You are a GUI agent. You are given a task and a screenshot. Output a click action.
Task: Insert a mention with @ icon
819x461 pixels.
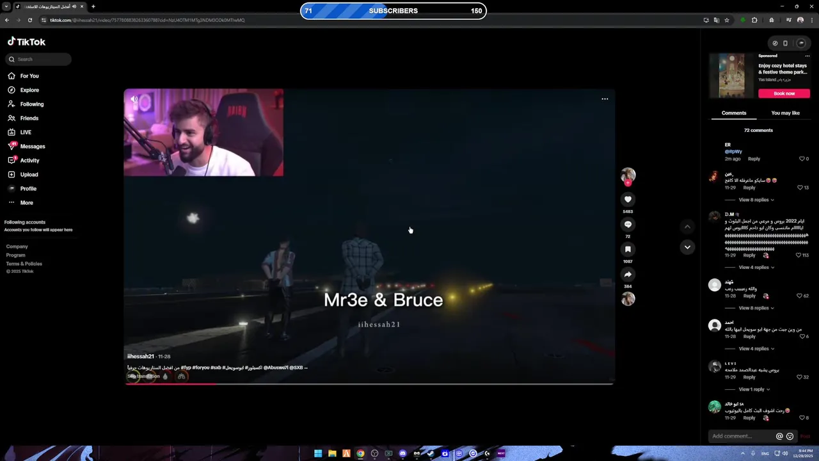coord(779,436)
